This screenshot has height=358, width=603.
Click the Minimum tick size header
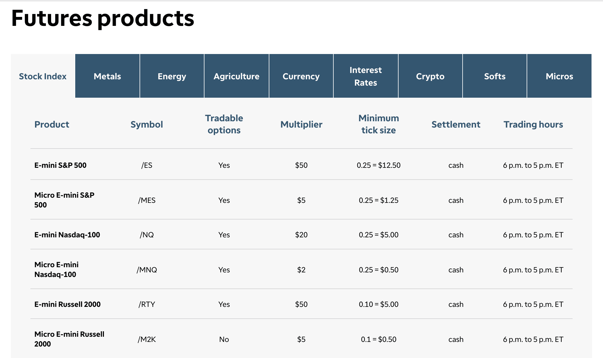pyautogui.click(x=379, y=124)
